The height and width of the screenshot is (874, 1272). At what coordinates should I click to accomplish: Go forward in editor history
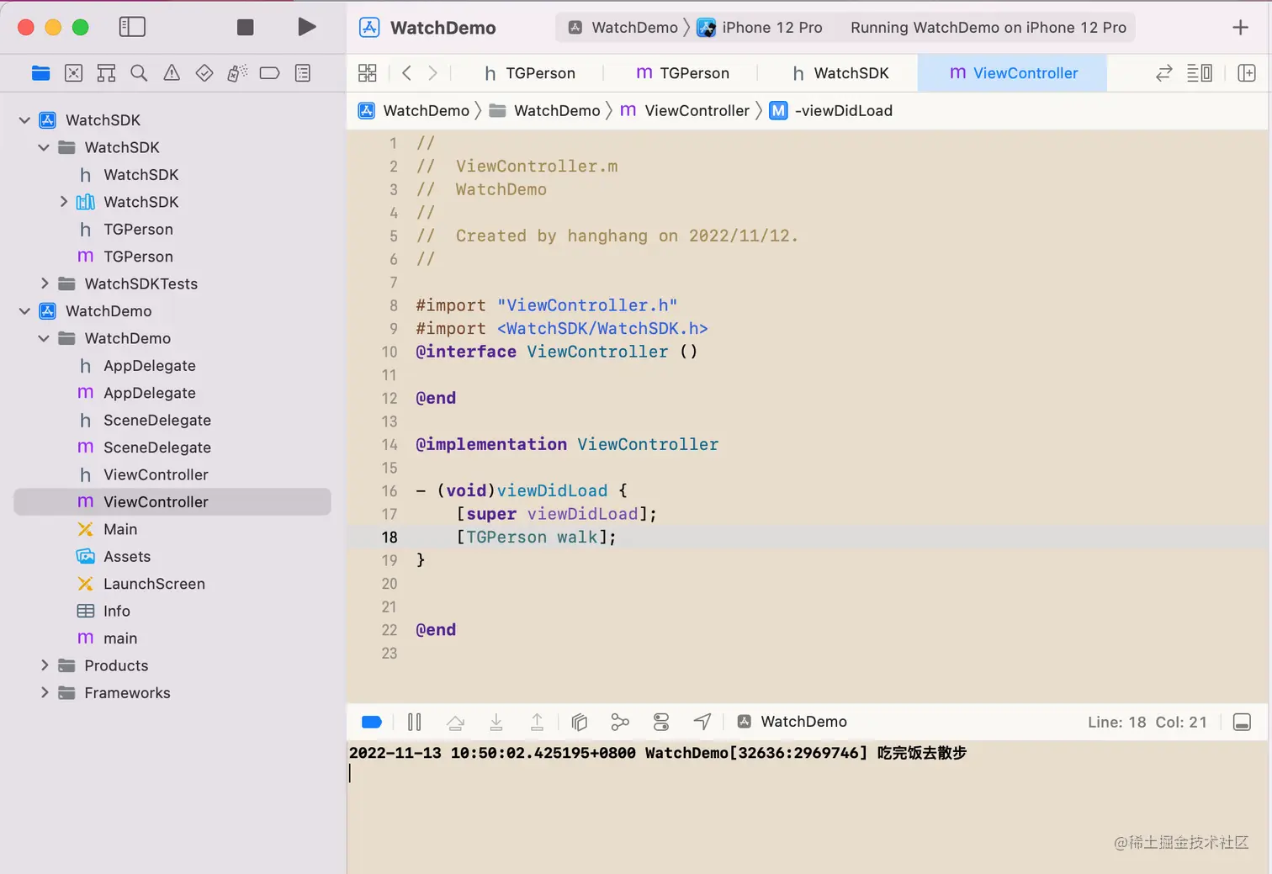pyautogui.click(x=432, y=73)
